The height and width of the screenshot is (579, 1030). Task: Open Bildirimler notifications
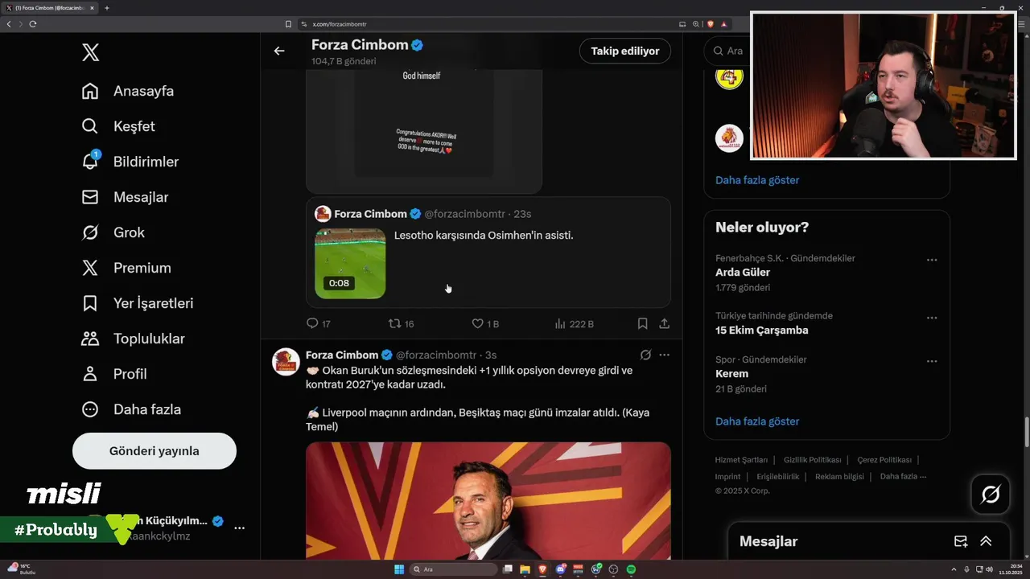[x=130, y=162]
